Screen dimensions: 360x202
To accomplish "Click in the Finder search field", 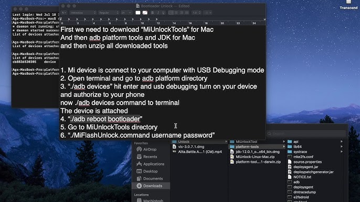I will 306,133.
